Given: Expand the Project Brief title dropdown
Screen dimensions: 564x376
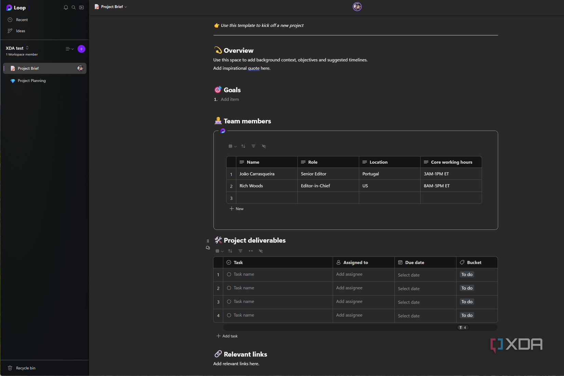Looking at the screenshot, I should pyautogui.click(x=126, y=7).
